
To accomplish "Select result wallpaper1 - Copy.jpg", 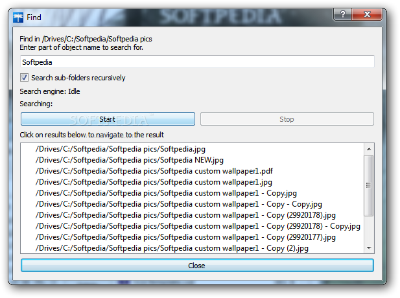I will pos(166,193).
